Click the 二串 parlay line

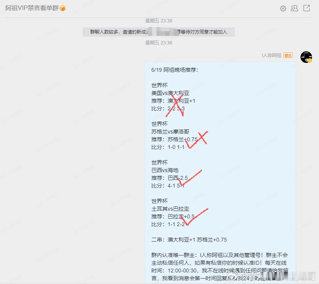coord(189,240)
